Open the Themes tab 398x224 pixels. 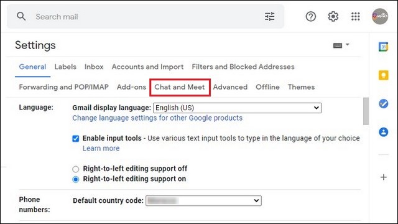(301, 87)
